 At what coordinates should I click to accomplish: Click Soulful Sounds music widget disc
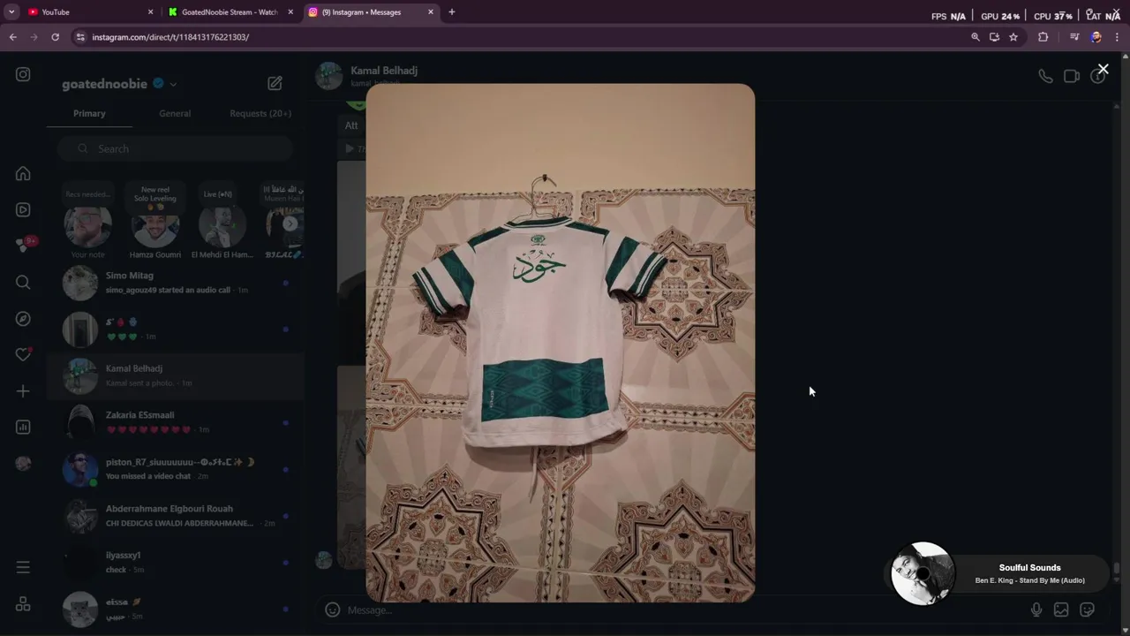point(923,573)
